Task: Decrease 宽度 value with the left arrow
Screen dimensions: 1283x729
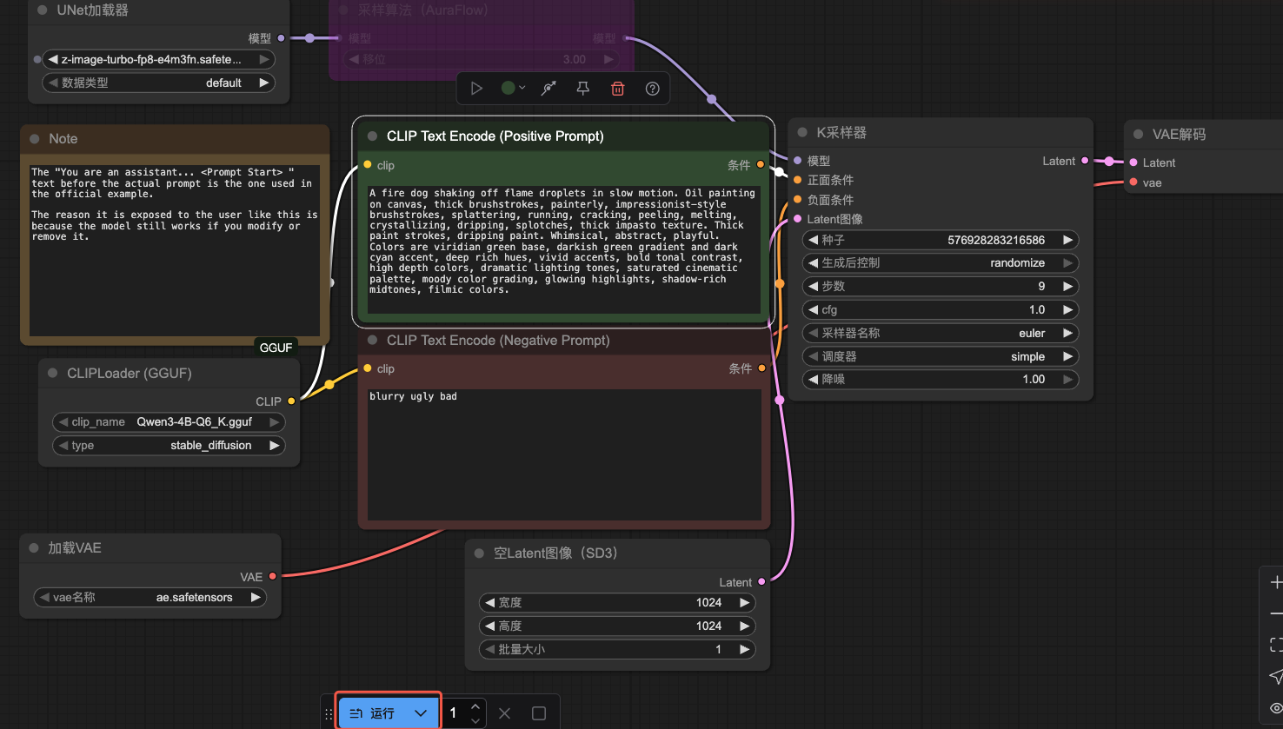Action: (x=489, y=603)
